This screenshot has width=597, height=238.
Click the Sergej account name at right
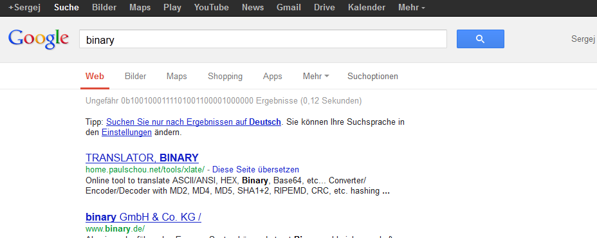tap(583, 39)
